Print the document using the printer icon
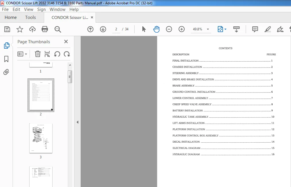Image resolution: width=291 pixels, height=187 pixels. click(45, 29)
